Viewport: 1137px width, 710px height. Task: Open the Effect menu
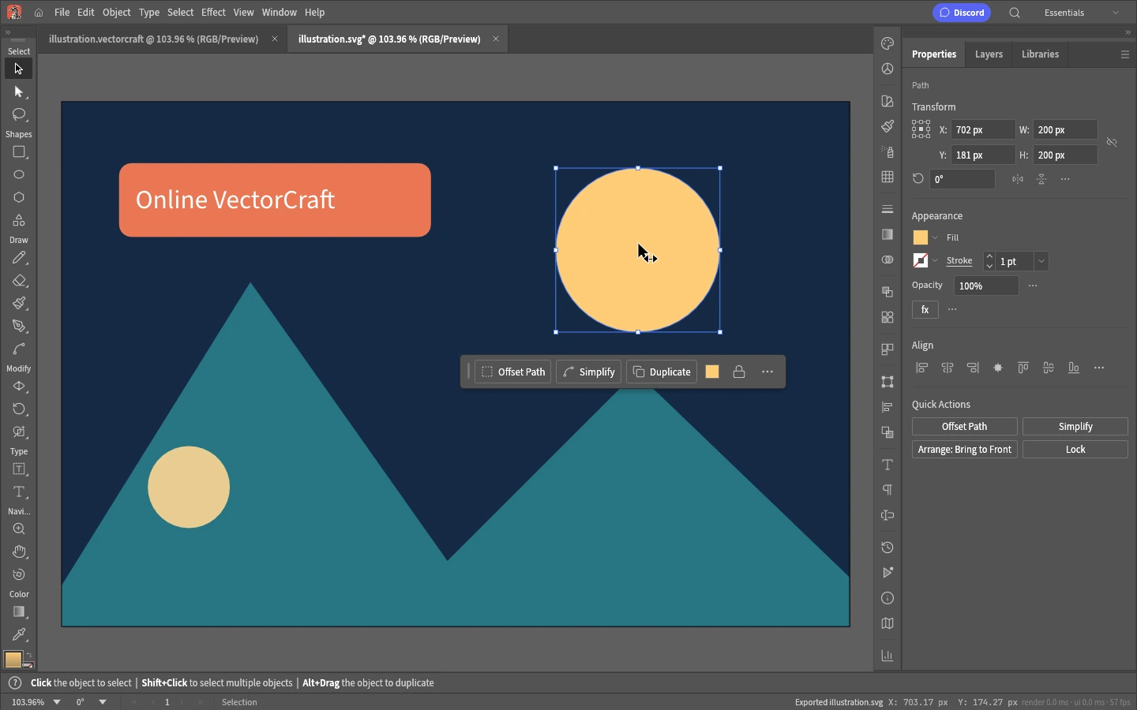(x=213, y=13)
